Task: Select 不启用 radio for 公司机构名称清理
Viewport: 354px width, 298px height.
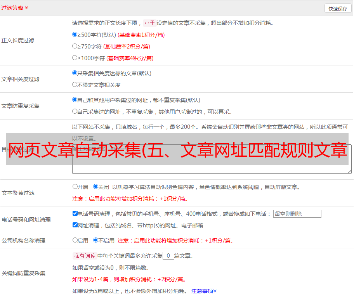Action: tap(96, 240)
